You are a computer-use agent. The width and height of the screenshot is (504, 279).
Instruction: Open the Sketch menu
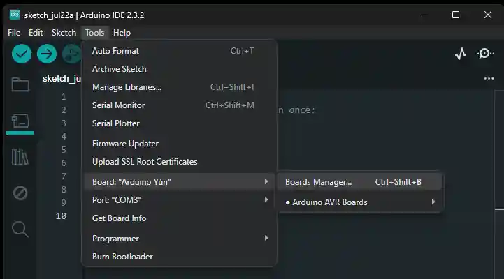coord(64,33)
